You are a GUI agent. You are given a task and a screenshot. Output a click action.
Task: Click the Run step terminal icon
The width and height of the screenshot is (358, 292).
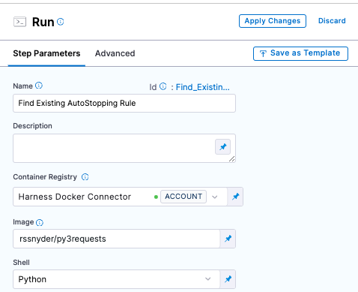click(19, 22)
